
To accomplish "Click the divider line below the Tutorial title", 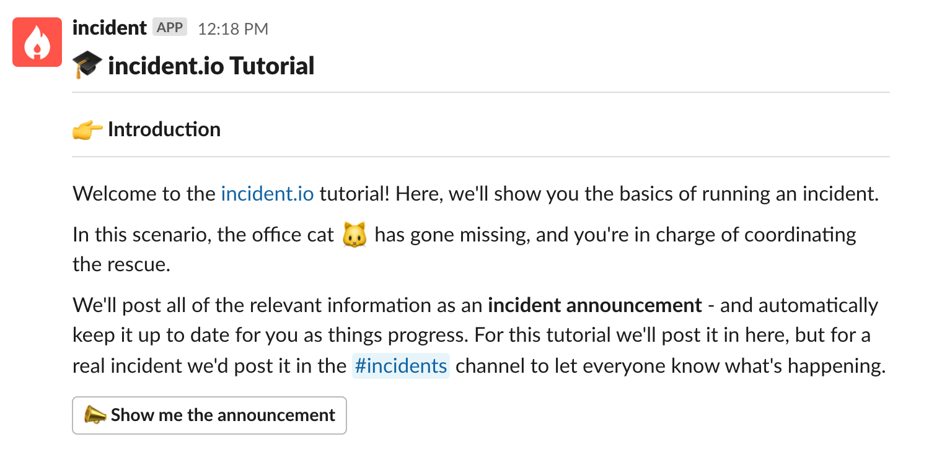I will coord(481,93).
